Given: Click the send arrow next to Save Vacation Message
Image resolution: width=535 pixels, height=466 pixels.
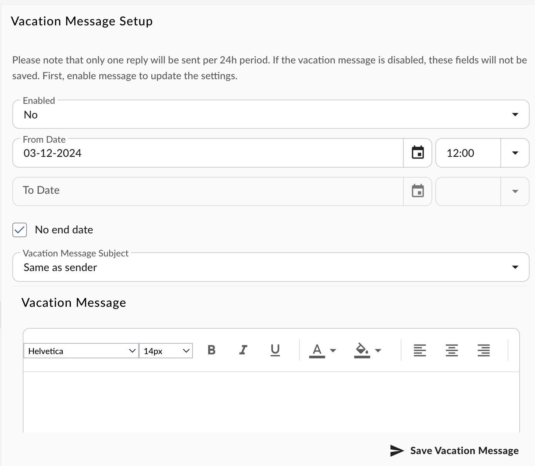Looking at the screenshot, I should point(396,450).
